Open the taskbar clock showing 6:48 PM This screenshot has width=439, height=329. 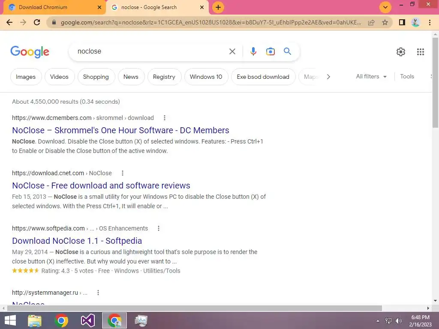pos(420,321)
